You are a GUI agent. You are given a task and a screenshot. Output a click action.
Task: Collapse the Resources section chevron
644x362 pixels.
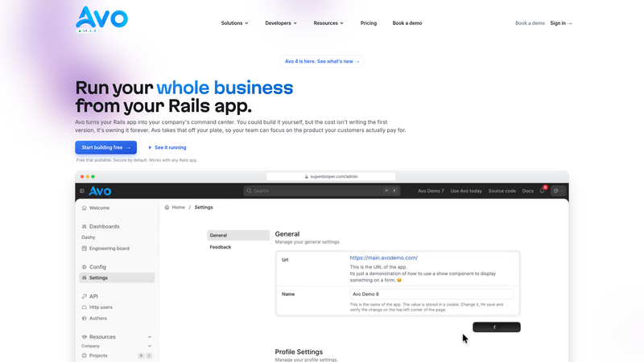pos(150,337)
